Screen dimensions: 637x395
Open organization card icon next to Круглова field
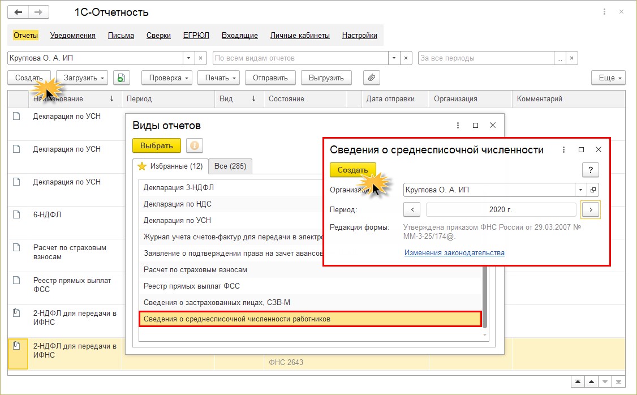click(x=593, y=190)
